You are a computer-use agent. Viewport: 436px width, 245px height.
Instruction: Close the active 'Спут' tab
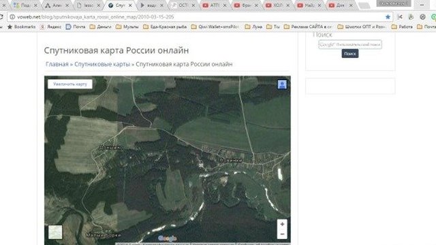pos(130,5)
